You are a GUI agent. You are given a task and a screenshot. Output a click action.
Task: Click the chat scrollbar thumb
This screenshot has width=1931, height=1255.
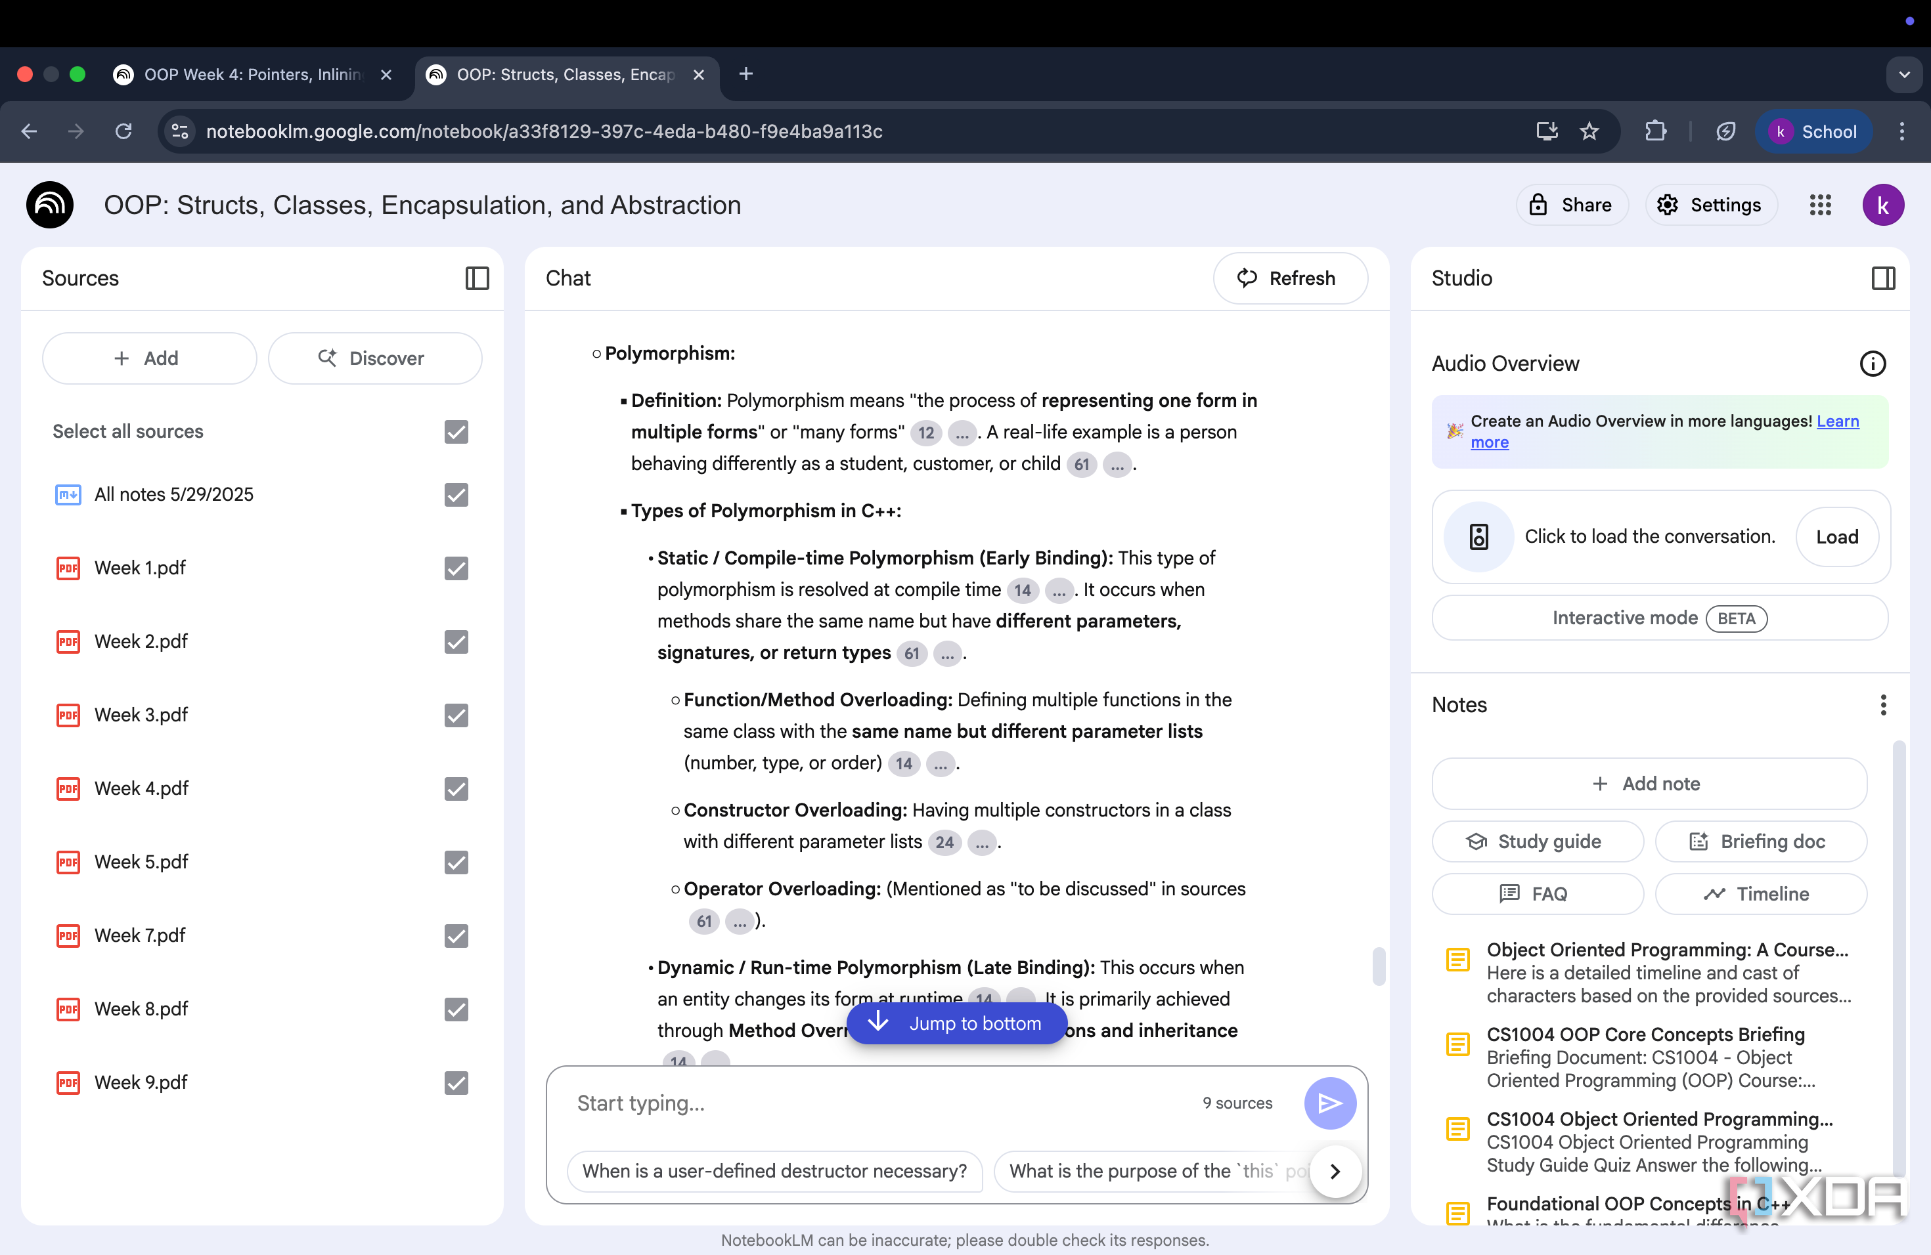(1378, 966)
